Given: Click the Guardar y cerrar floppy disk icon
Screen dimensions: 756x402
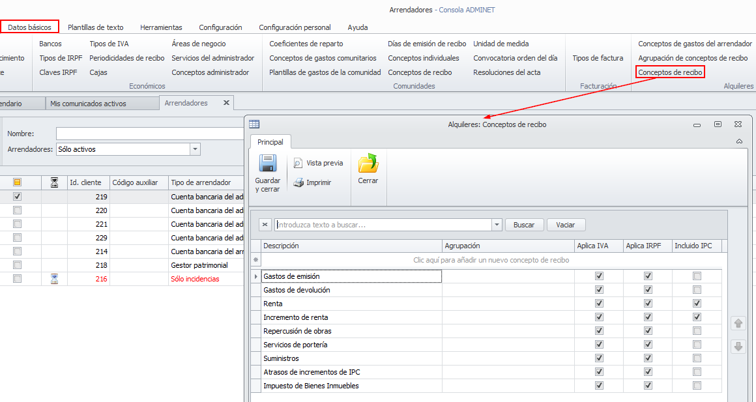Looking at the screenshot, I should click(268, 164).
